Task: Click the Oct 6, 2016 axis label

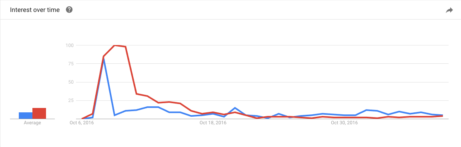Action: [82, 123]
